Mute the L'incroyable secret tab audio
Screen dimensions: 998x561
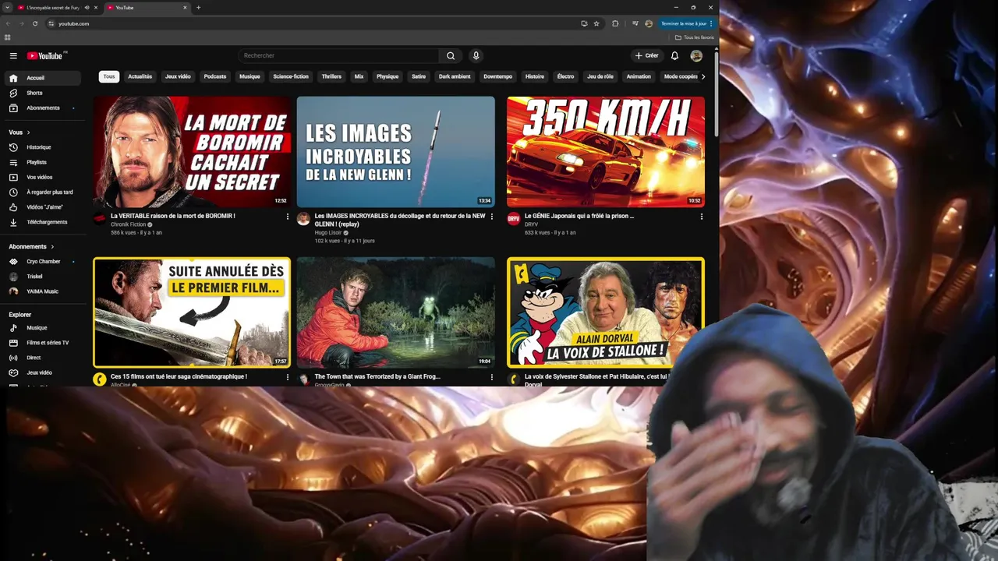click(87, 7)
